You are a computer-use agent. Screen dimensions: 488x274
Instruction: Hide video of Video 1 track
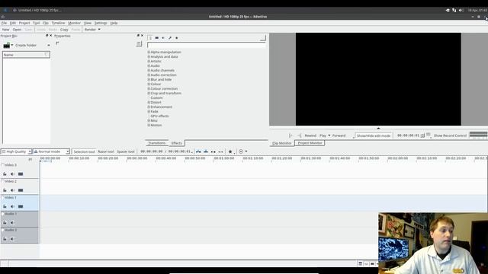coord(21,206)
